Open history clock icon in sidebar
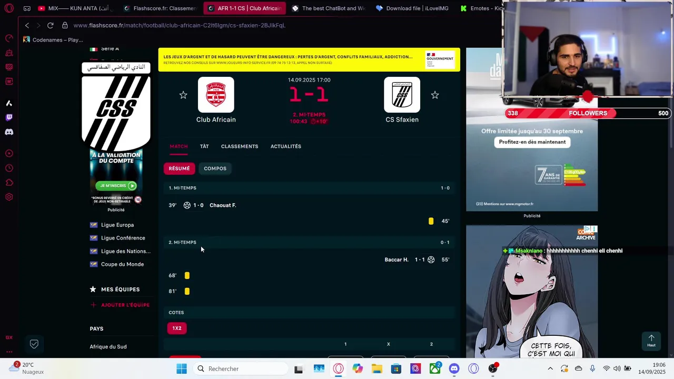Viewport: 674px width, 379px height. 9,168
